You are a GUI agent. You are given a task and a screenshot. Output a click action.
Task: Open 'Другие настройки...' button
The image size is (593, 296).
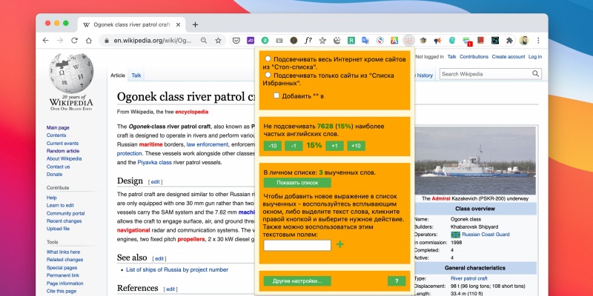(x=297, y=281)
